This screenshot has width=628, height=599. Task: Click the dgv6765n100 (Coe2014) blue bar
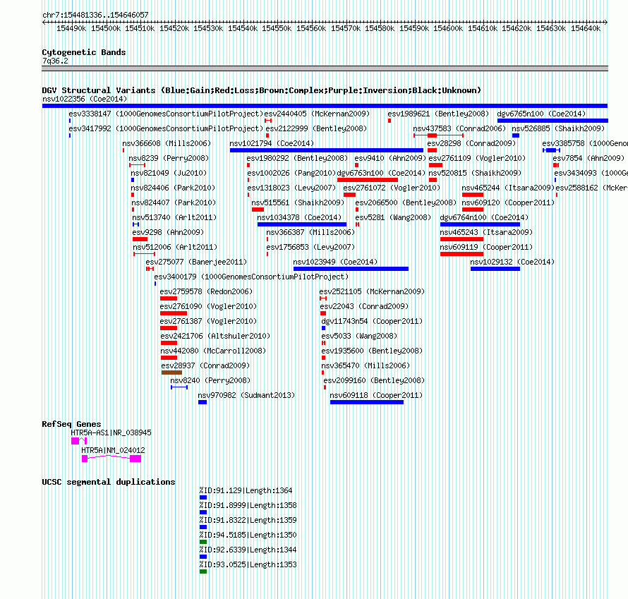point(552,121)
